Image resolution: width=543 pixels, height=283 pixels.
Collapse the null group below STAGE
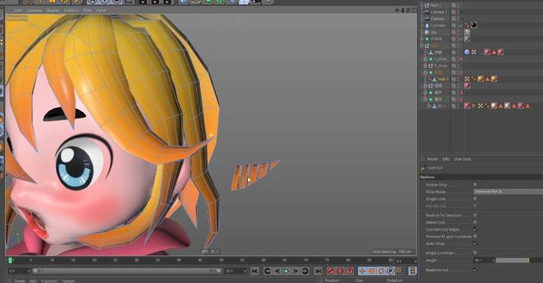pyautogui.click(x=422, y=46)
